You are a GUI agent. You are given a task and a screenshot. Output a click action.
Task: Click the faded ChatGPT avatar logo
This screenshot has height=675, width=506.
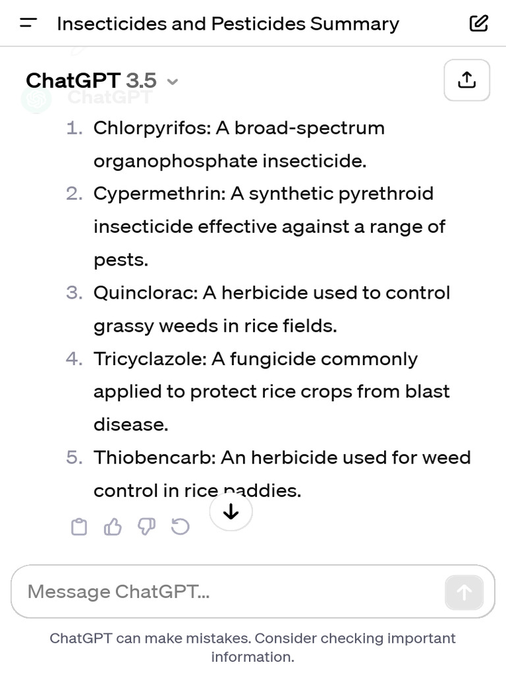pyautogui.click(x=36, y=99)
